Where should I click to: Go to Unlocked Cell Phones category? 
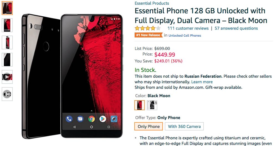point(185,36)
